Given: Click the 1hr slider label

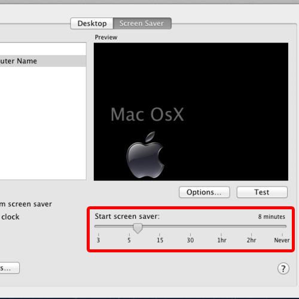Looking at the screenshot, I should (222, 240).
